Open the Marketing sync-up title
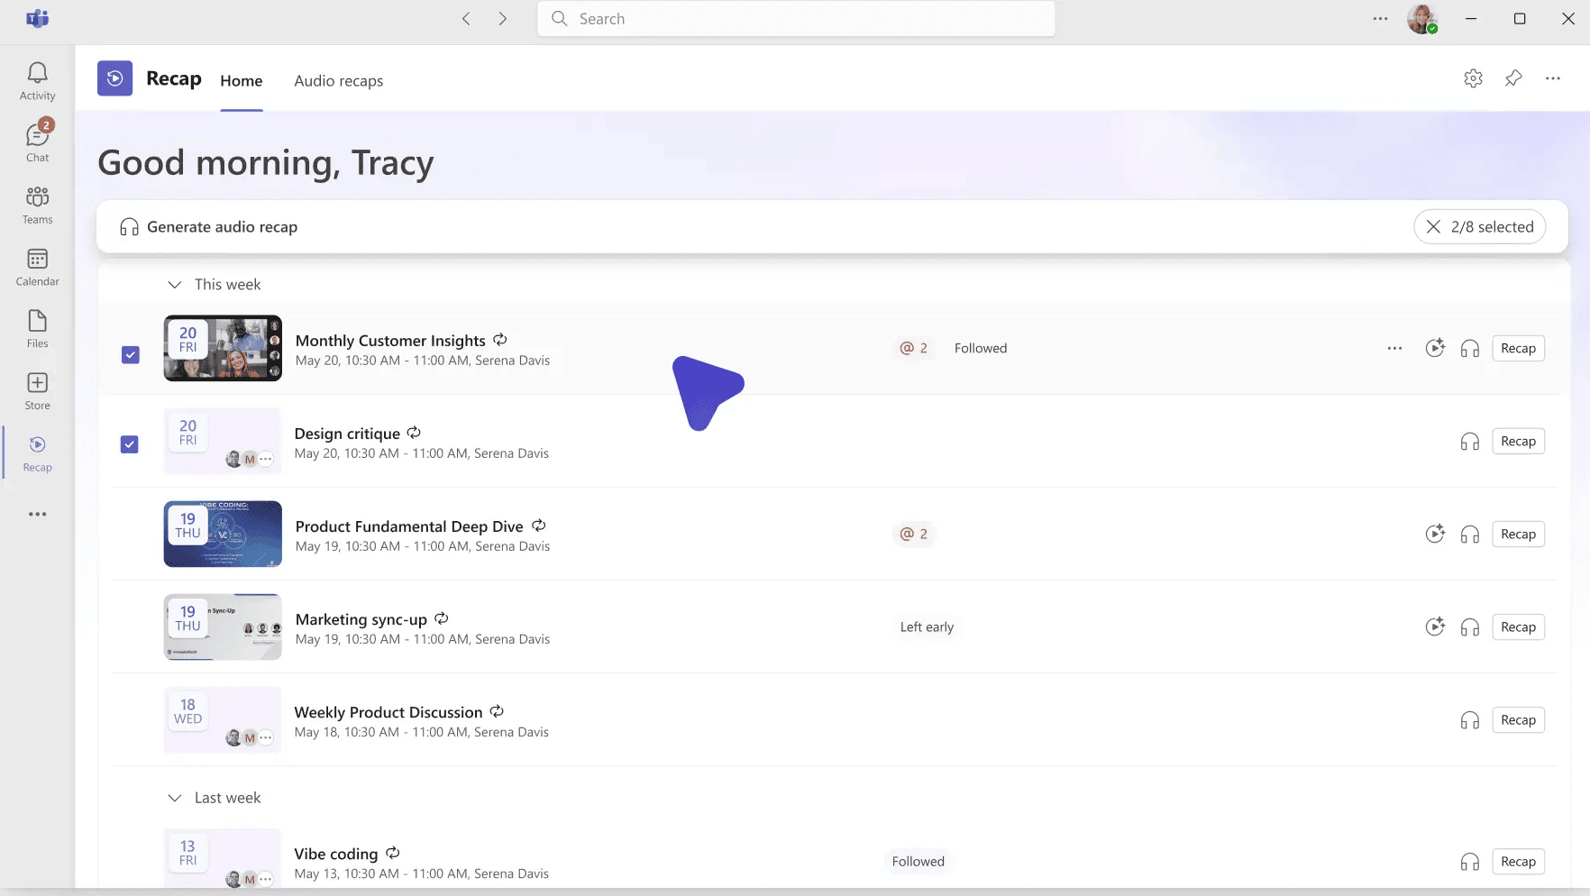The height and width of the screenshot is (896, 1590). click(x=361, y=619)
